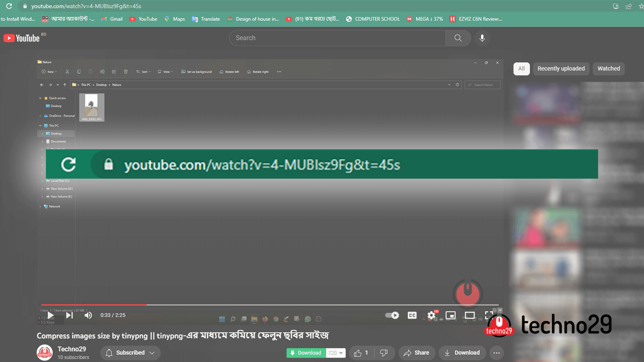644x362 pixels.
Task: Seek using the video progress bar
Action: point(270,305)
